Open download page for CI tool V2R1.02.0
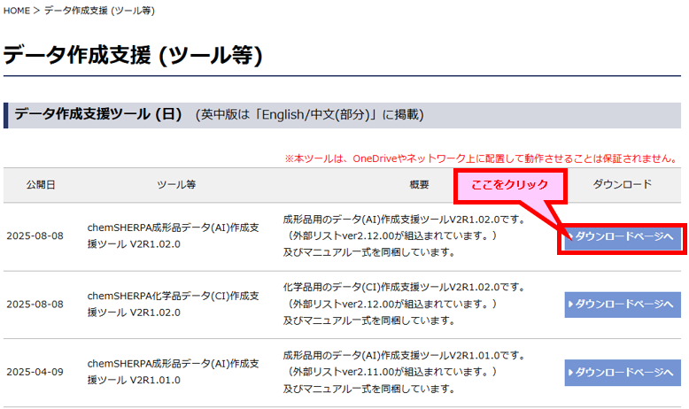 coord(623,305)
